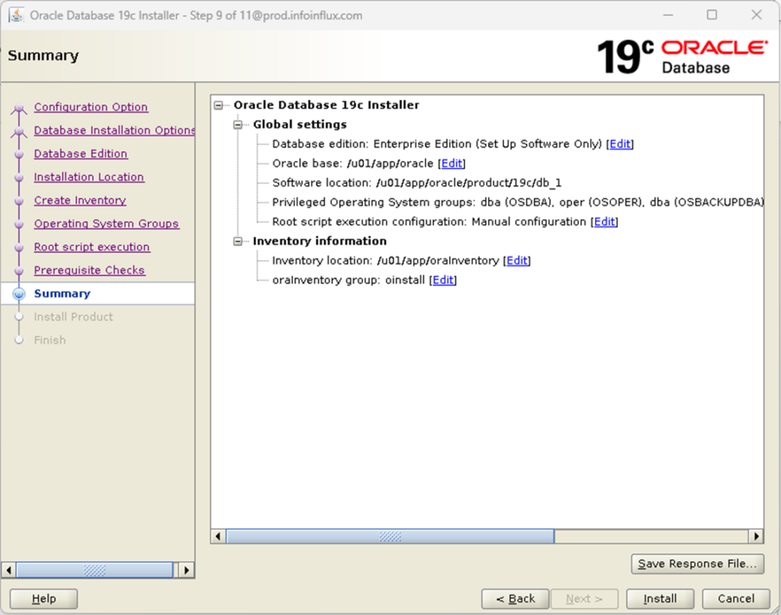Screen dimensions: 781x615
Task: Edit the Database edition setting
Action: pyautogui.click(x=619, y=144)
